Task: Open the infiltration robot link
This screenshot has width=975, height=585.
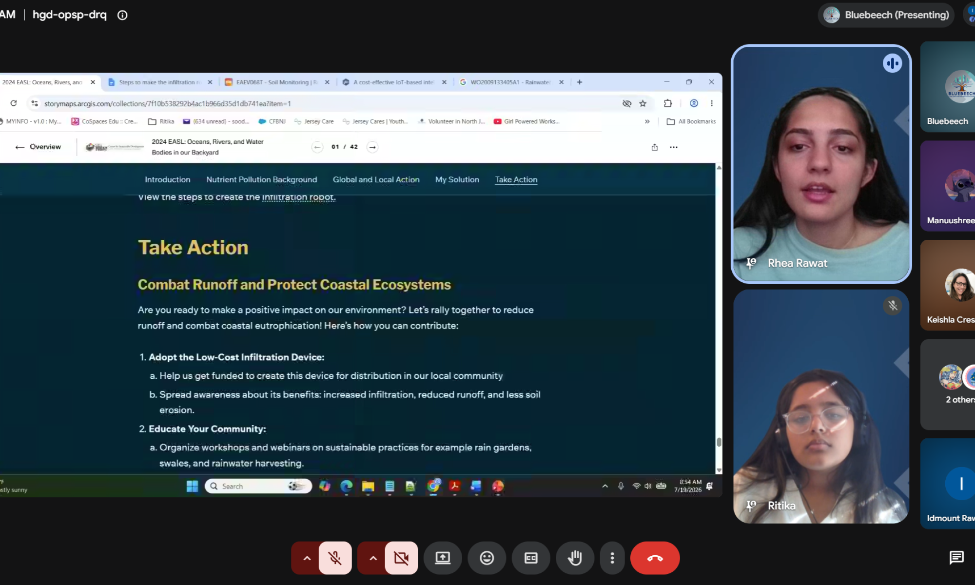Action: click(x=298, y=197)
